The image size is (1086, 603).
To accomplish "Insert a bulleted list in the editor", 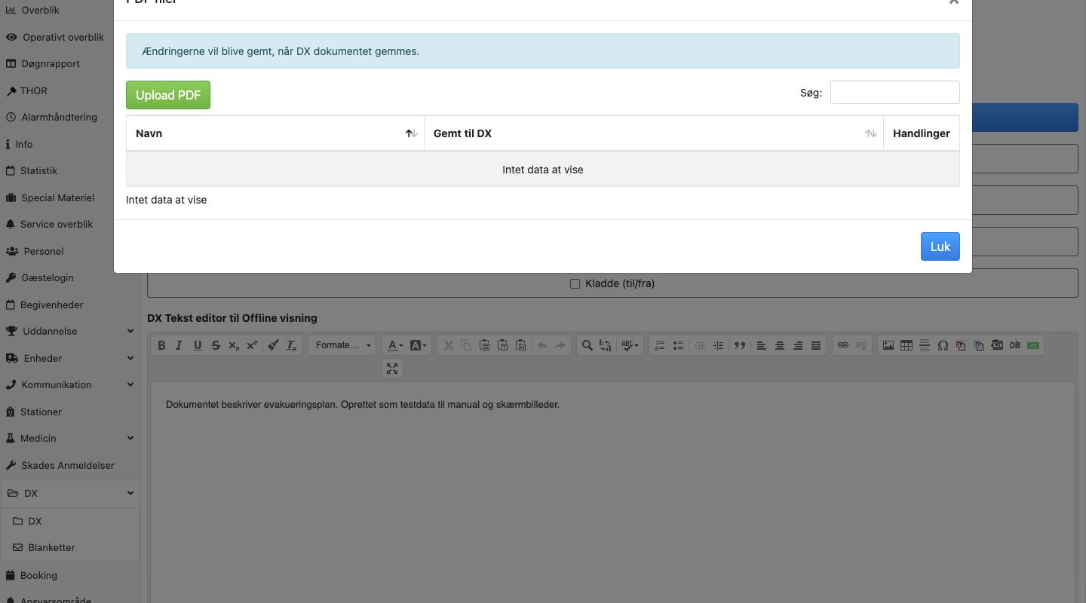I will (x=678, y=345).
